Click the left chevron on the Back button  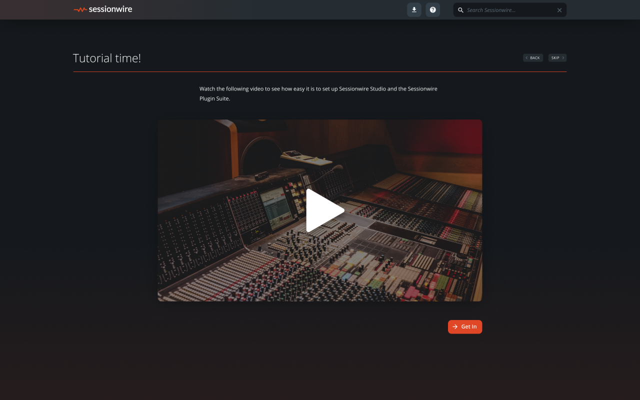coord(526,58)
